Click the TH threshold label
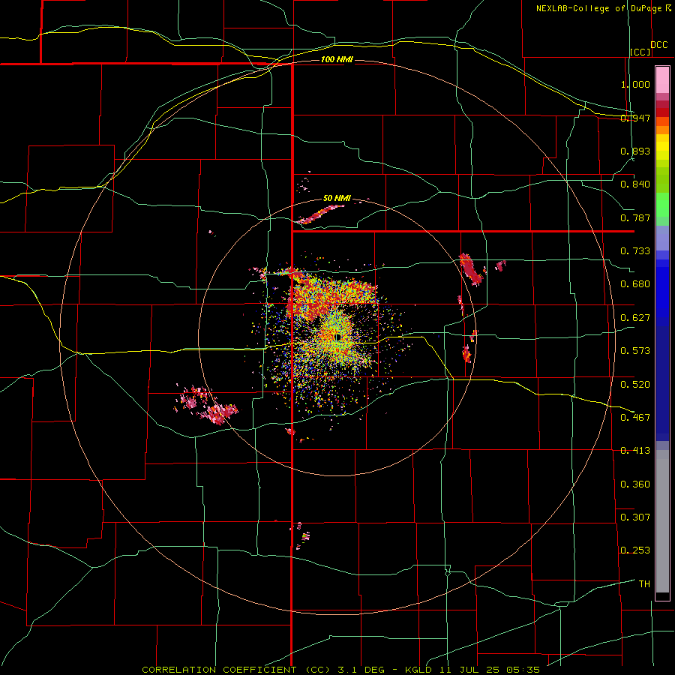The height and width of the screenshot is (675, 675). click(644, 583)
